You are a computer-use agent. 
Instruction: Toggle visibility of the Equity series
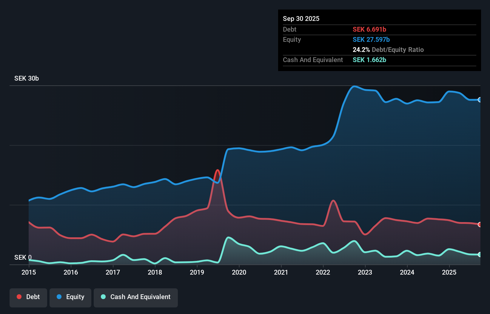tap(70, 297)
